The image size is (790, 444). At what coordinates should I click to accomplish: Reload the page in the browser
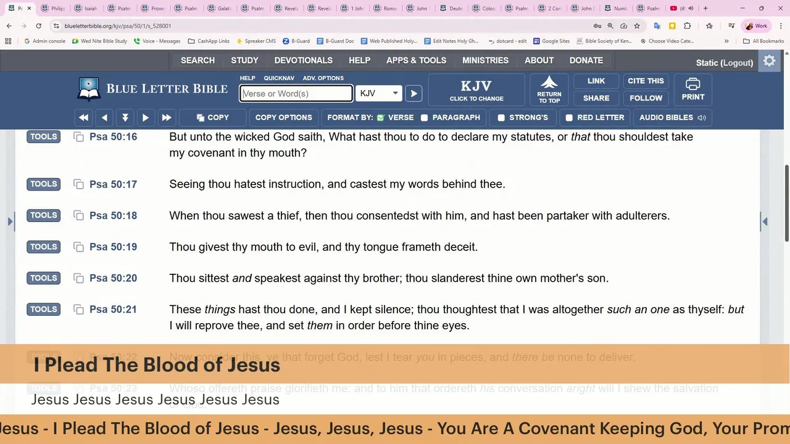38,26
